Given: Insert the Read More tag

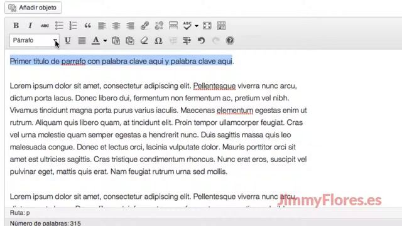Looking at the screenshot, I should [x=173, y=26].
